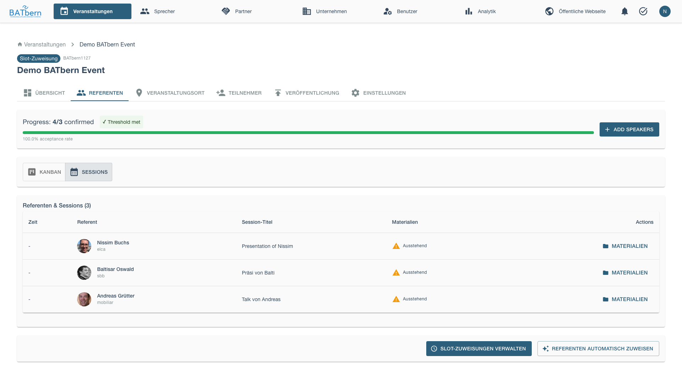Open the Veranstaltungen navigation item
The image size is (682, 383).
92,11
